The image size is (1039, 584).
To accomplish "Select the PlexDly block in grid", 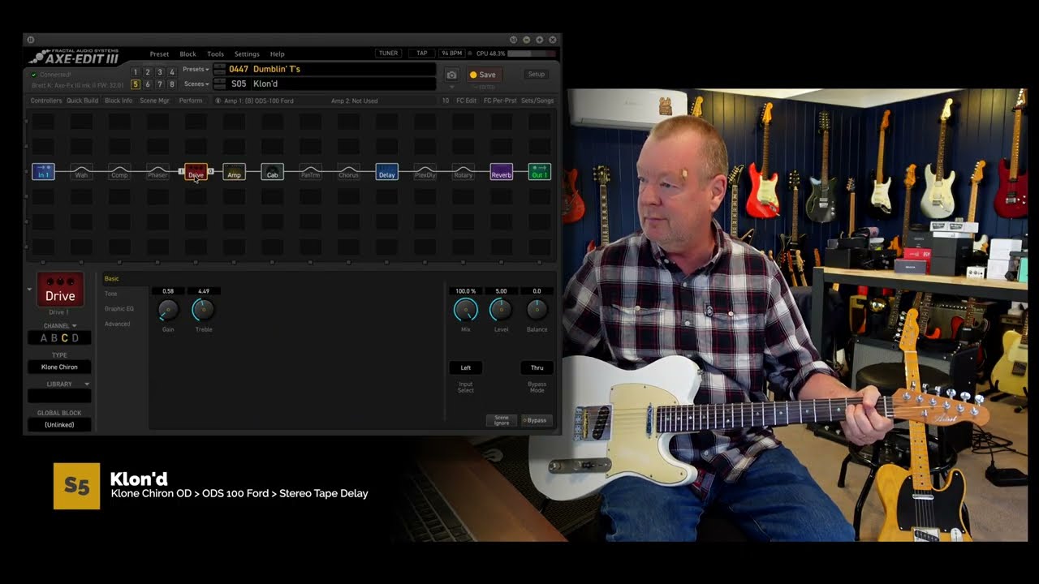I will [x=425, y=172].
